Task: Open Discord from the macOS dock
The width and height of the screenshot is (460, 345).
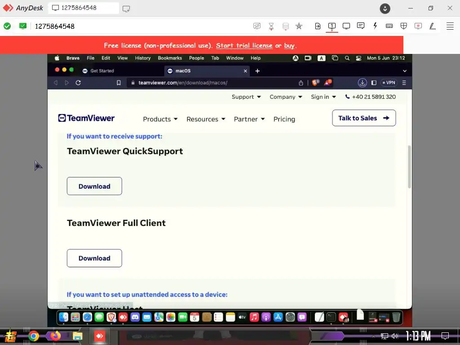Action: pos(135,317)
